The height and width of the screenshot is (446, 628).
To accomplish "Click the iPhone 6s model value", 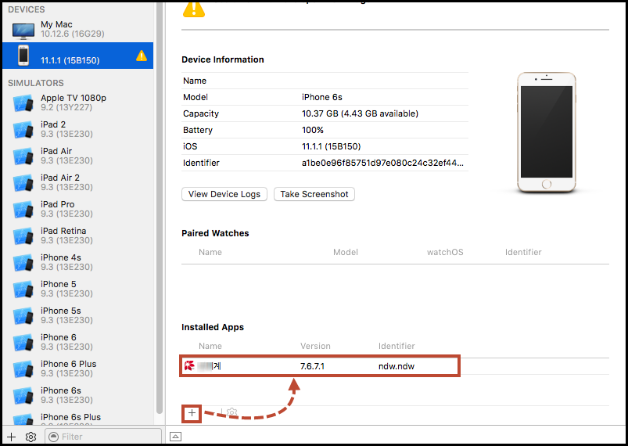I will 322,97.
